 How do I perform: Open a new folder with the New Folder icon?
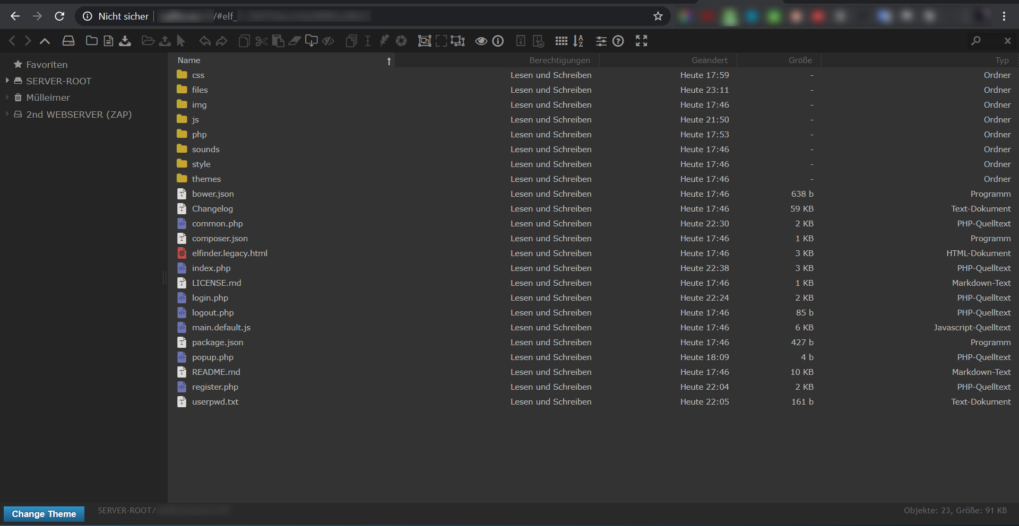(x=91, y=41)
